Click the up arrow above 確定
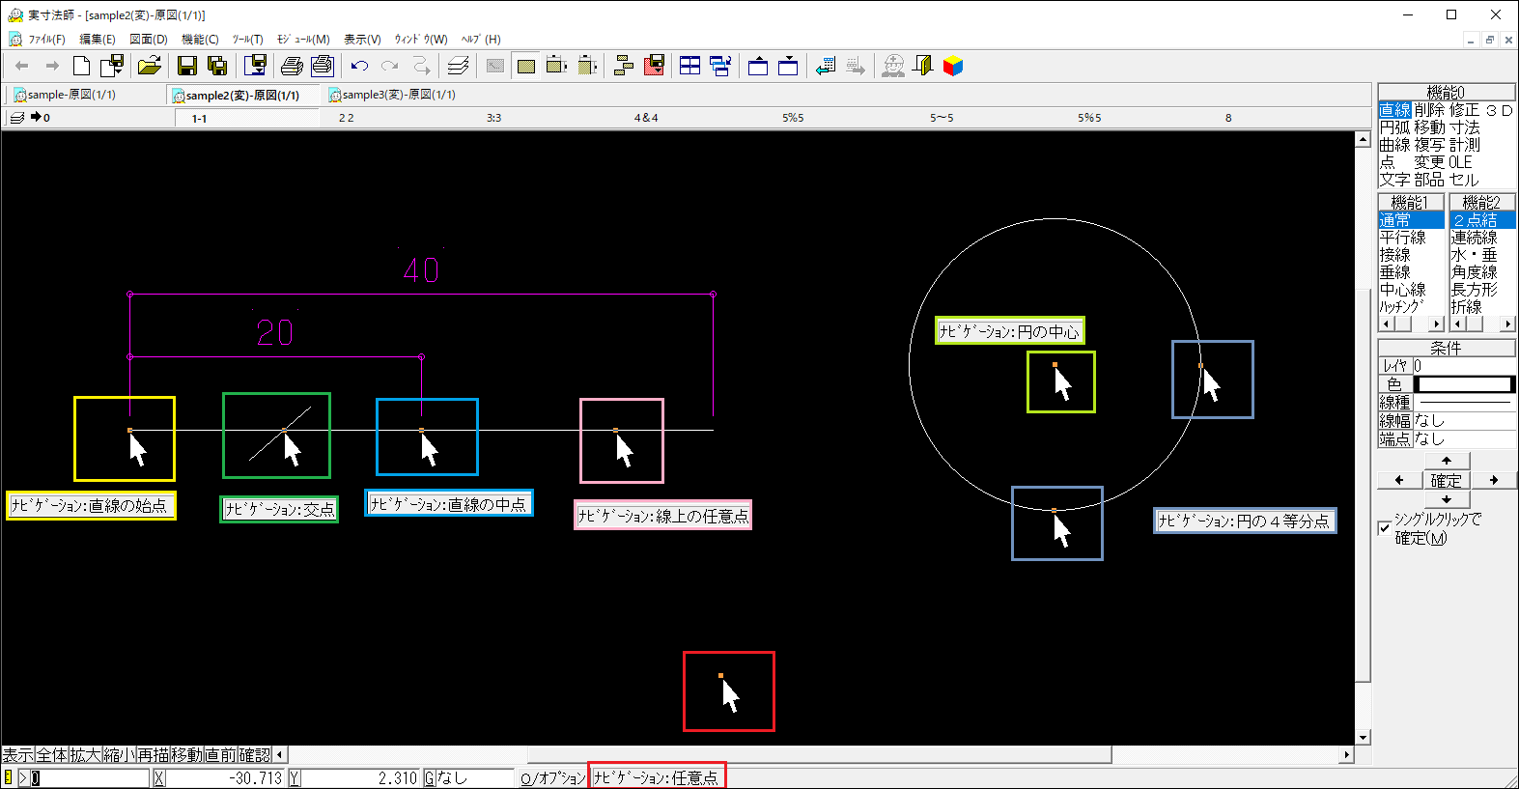The image size is (1519, 789). point(1446,461)
